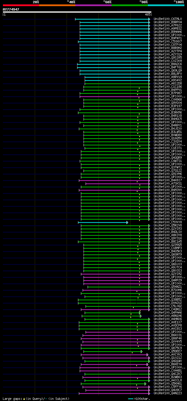The height and width of the screenshot is (401, 187).
Task: Select the UniRef100_Q803S3 label
Action: (x=168, y=271)
